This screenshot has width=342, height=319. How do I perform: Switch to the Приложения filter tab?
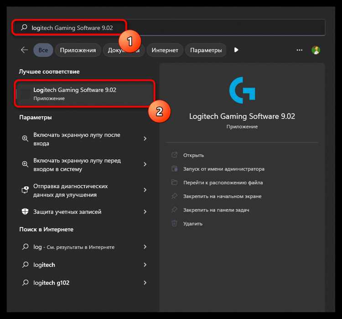(78, 50)
